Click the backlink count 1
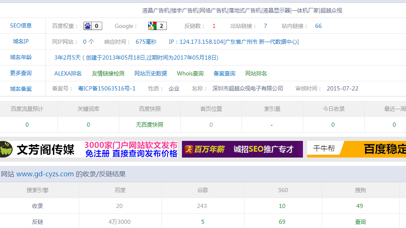Viewport: 406px width, 228px height. tap(214, 26)
